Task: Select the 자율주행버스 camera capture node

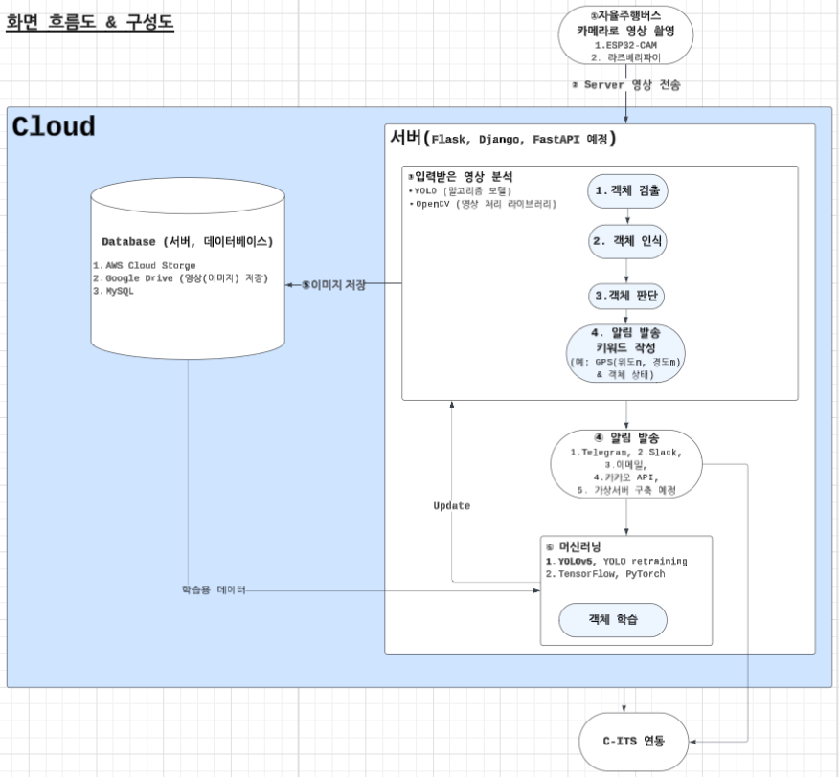Action: pyautogui.click(x=625, y=35)
